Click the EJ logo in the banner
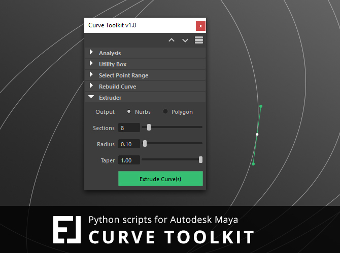The image size is (340, 253). tap(67, 230)
